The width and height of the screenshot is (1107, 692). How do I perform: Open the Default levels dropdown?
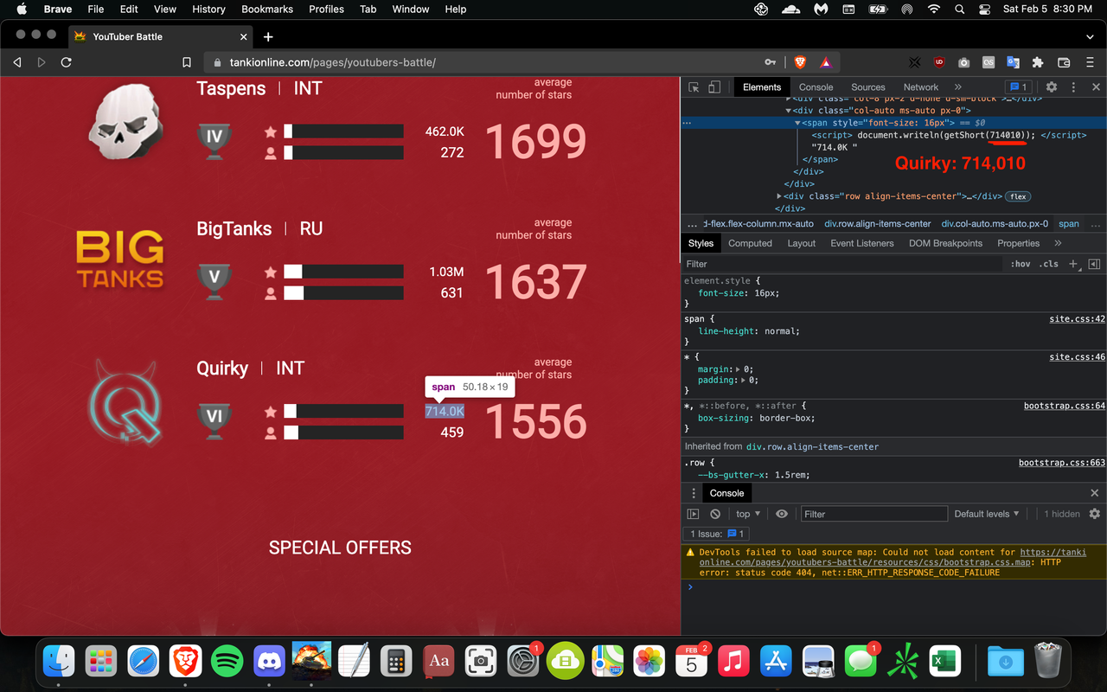[987, 514]
